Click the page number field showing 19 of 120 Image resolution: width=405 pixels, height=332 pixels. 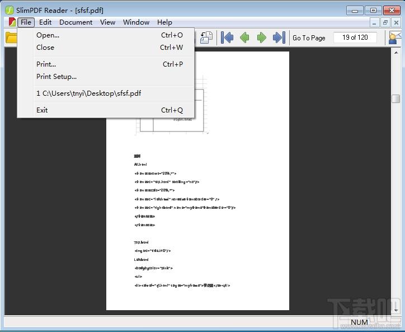[355, 38]
